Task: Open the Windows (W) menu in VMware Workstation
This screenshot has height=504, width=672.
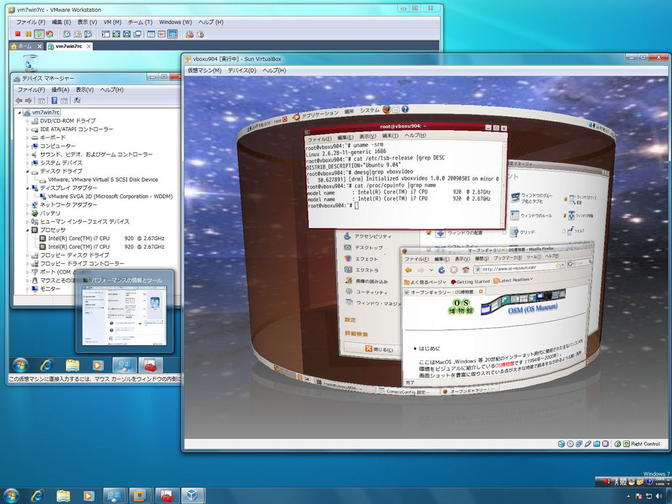Action: coord(175,22)
